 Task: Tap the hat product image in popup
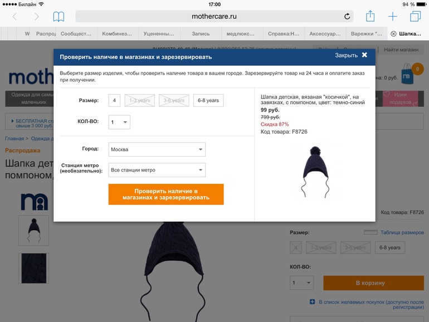[315, 172]
